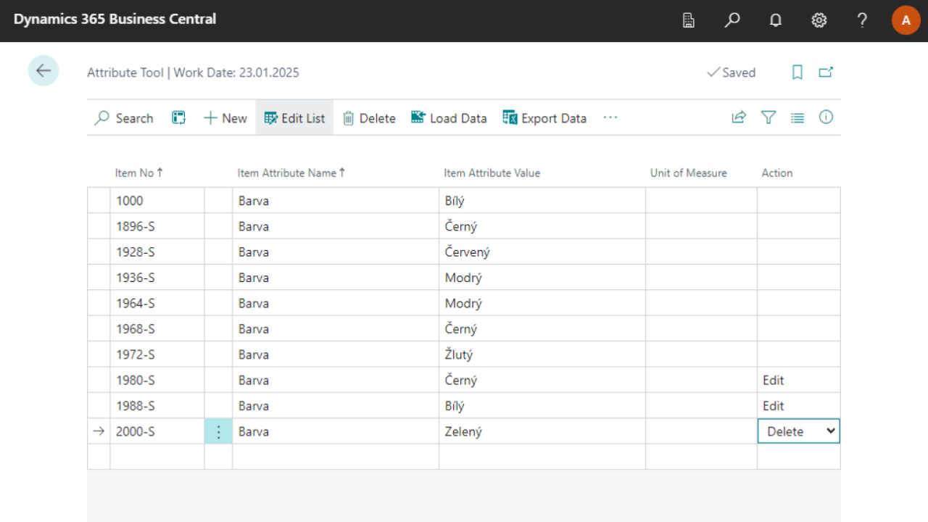Bookmark this page with the bookmark icon
The image size is (928, 522).
click(797, 72)
